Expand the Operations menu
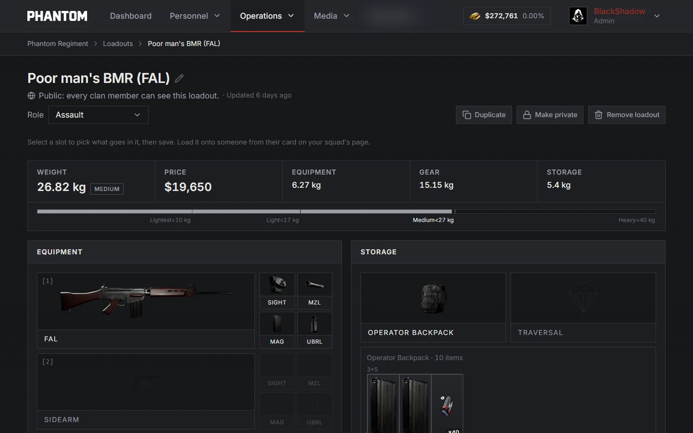693x433 pixels. [267, 16]
